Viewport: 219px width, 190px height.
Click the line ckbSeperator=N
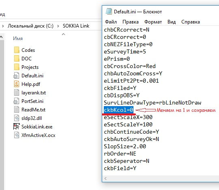point(127,161)
